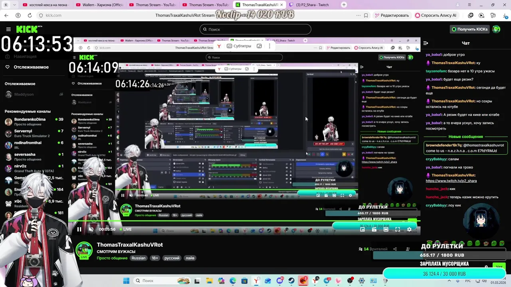This screenshot has width=511, height=287.
Task: Select the лайв tag
Action: 190,258
